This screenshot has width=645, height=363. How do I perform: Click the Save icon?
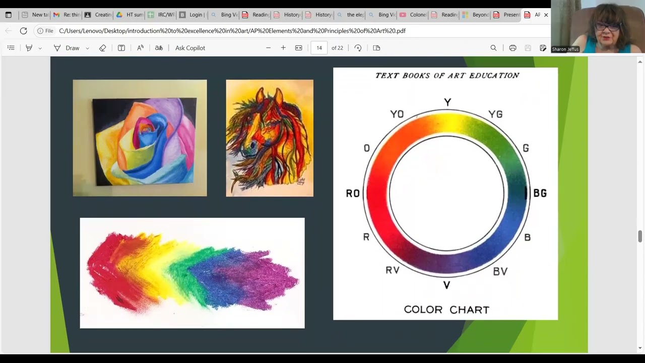[x=528, y=48]
